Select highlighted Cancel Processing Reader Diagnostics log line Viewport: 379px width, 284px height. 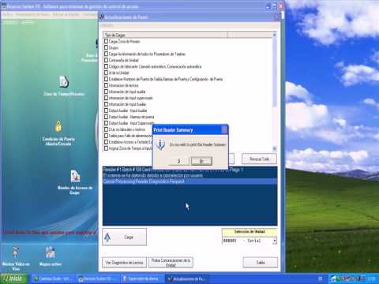(189, 181)
